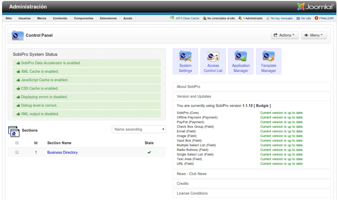Open the Name ascending sort dropdown

[x=139, y=129]
